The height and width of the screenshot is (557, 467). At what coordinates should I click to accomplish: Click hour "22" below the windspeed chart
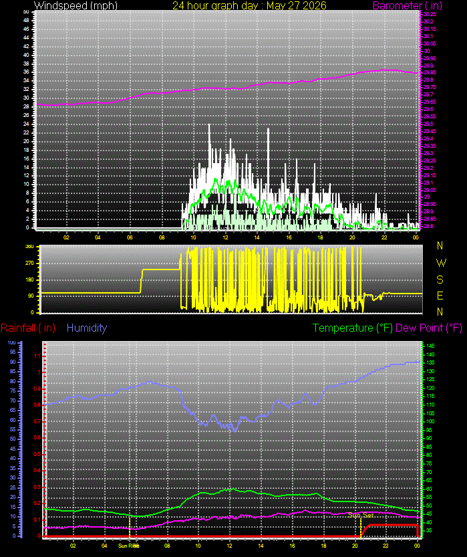pyautogui.click(x=384, y=237)
